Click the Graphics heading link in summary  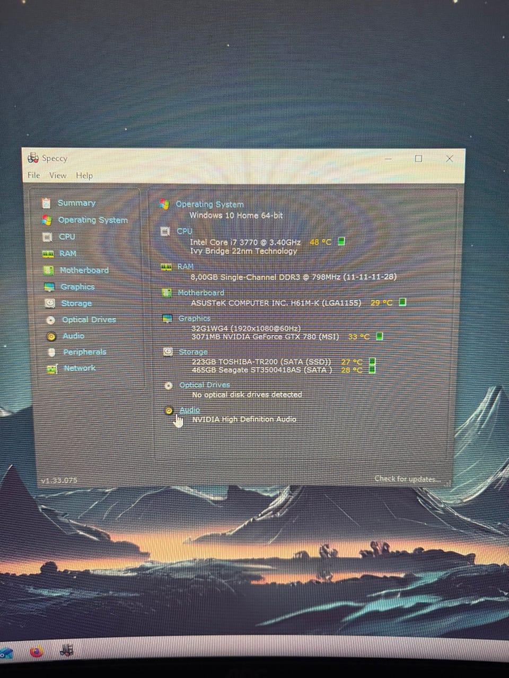pos(194,318)
